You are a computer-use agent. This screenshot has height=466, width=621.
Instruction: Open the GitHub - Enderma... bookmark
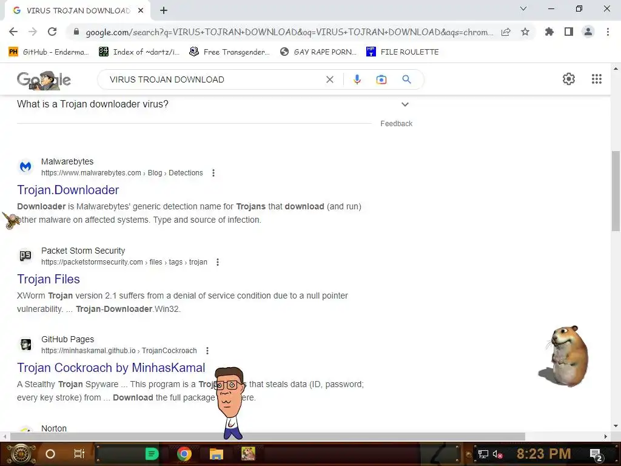[49, 52]
